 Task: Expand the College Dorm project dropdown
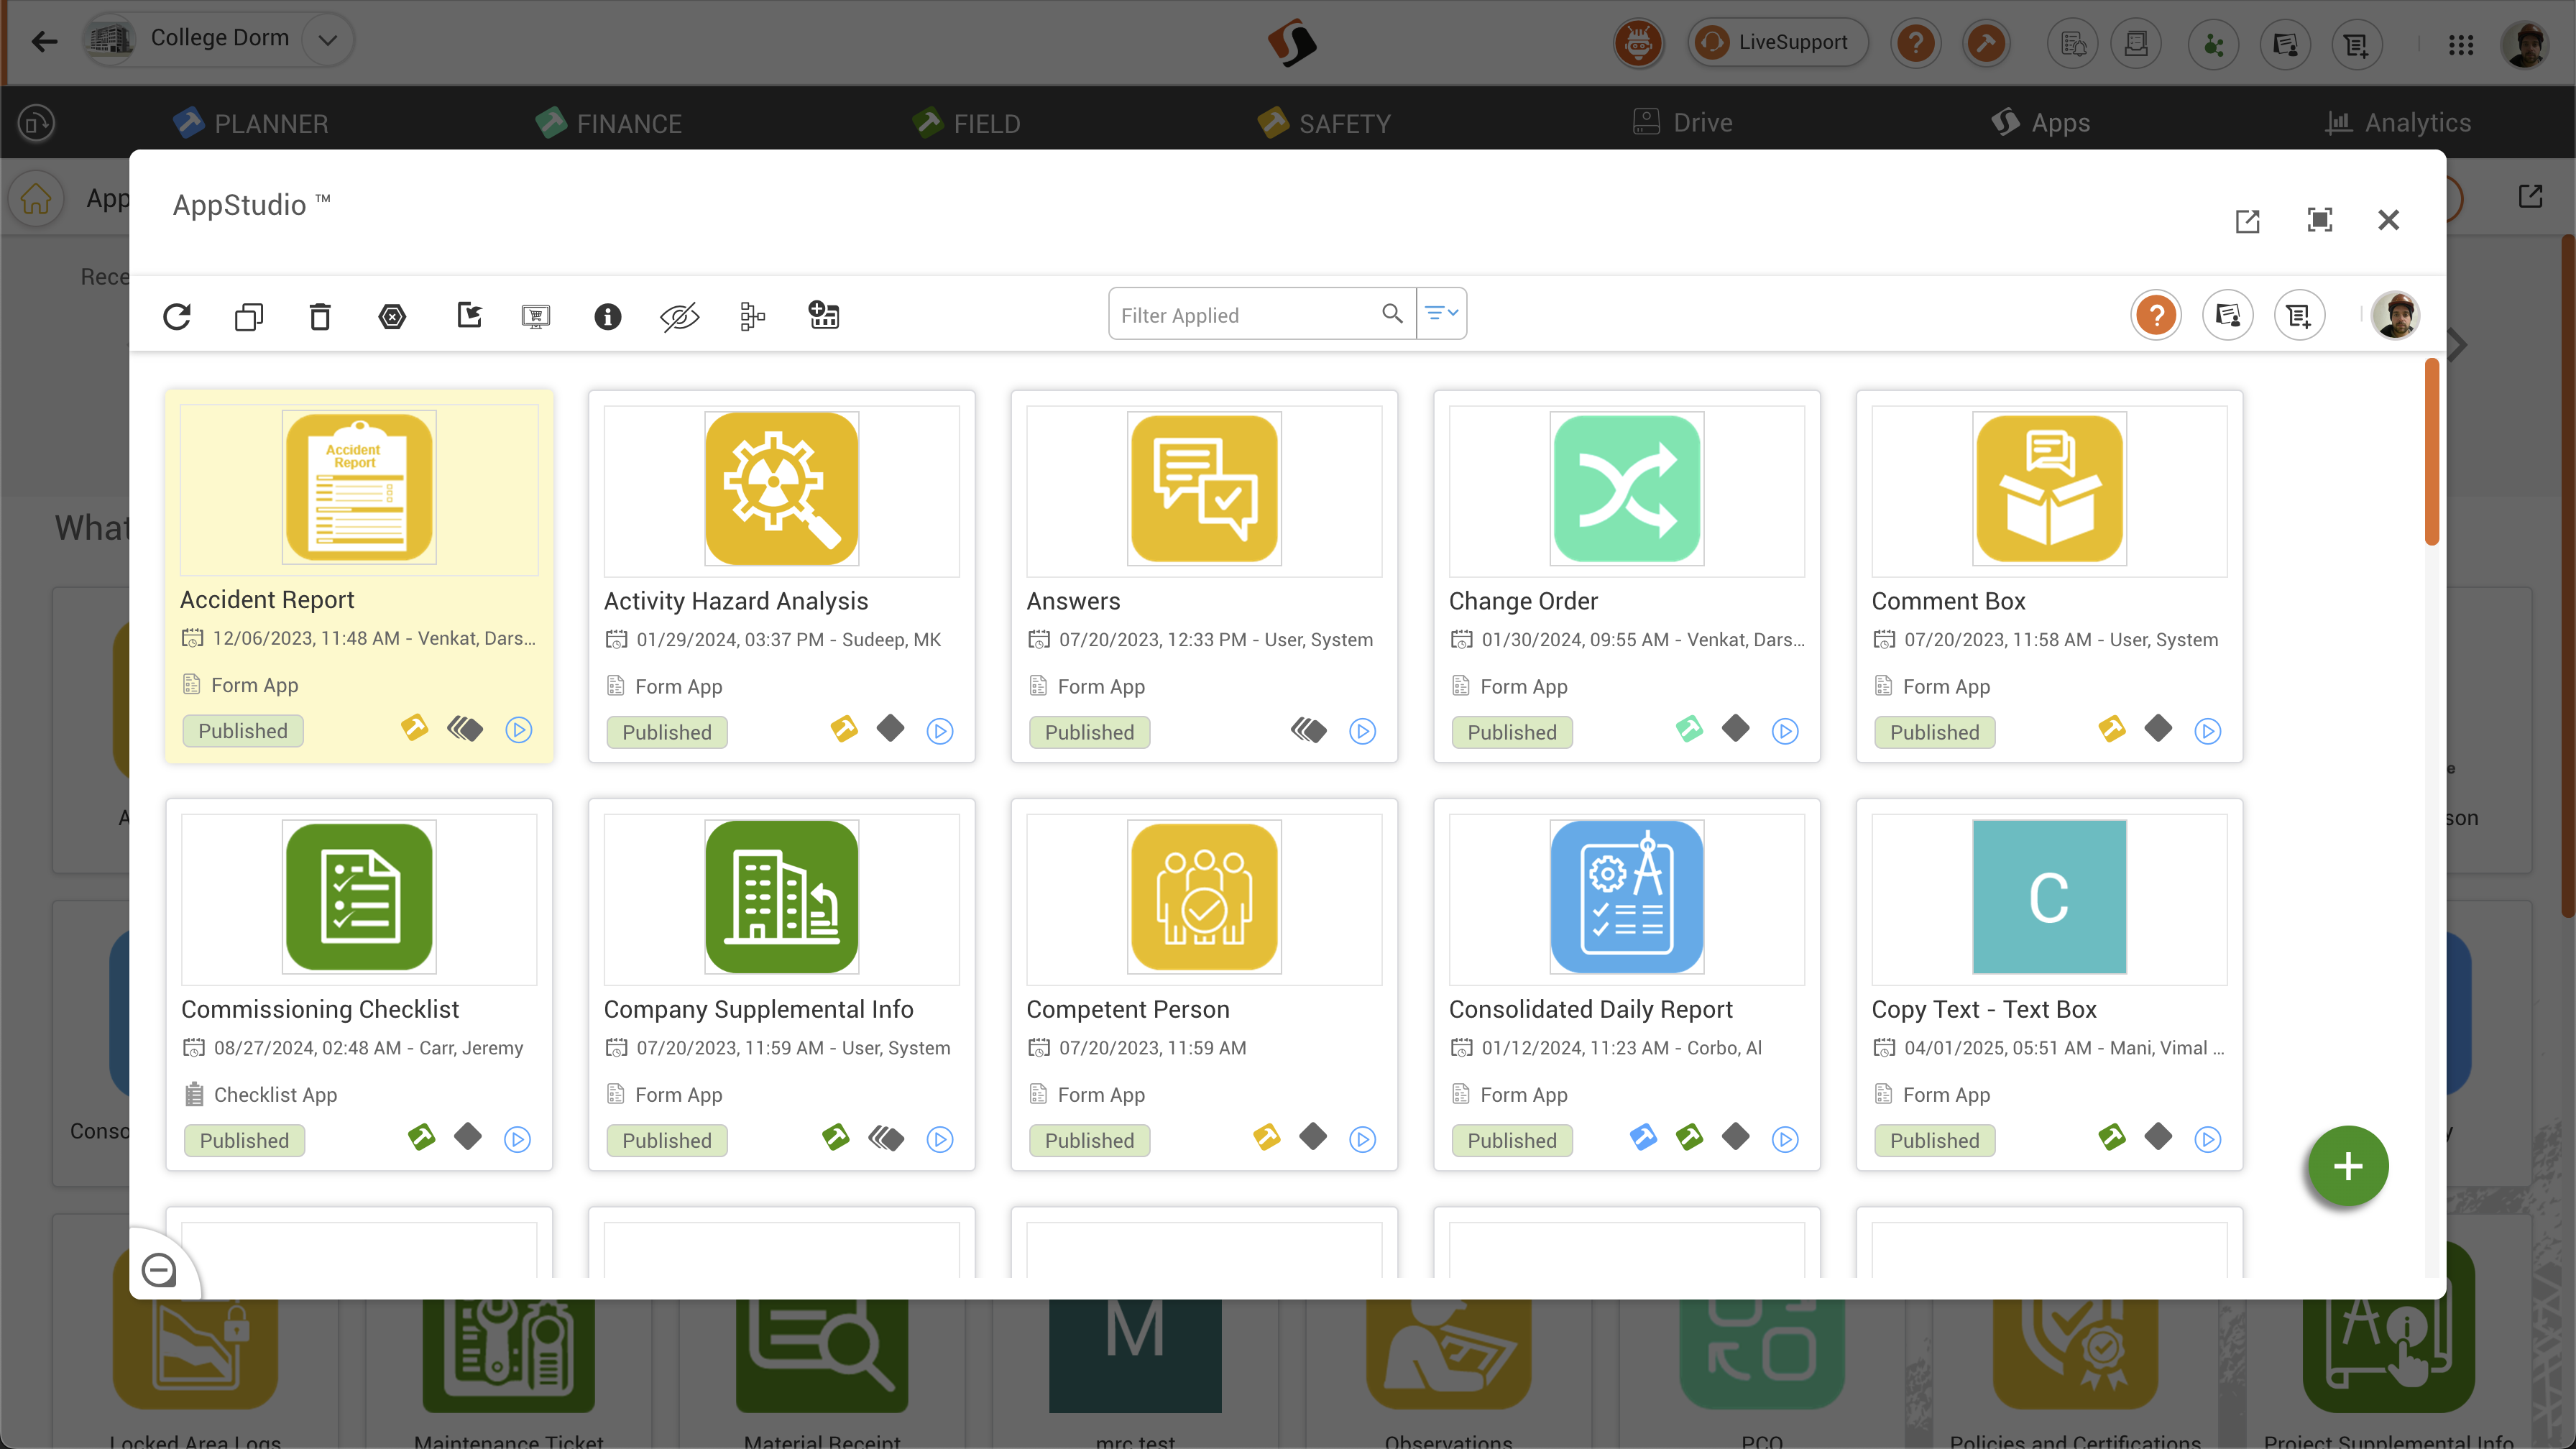click(327, 40)
